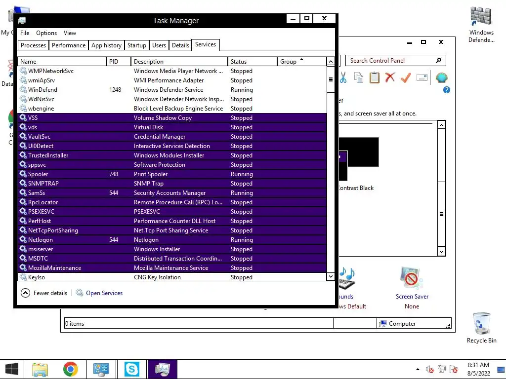The height and width of the screenshot is (379, 506).
Task: Sort services by the PID column header
Action: 119,62
